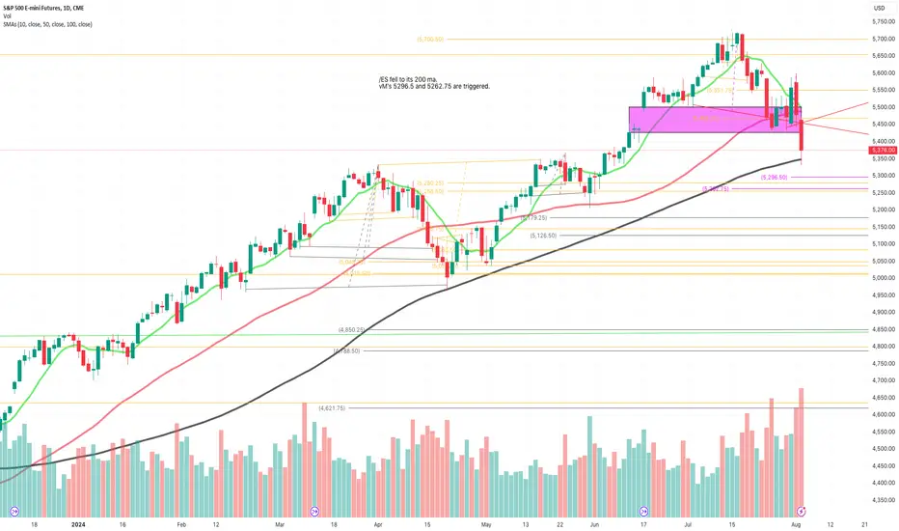Click the red 5,376.00 current price tag

coord(882,150)
